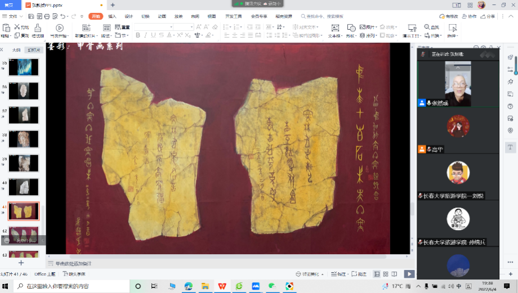Open the quick access toolbar customize arrow

point(82,16)
